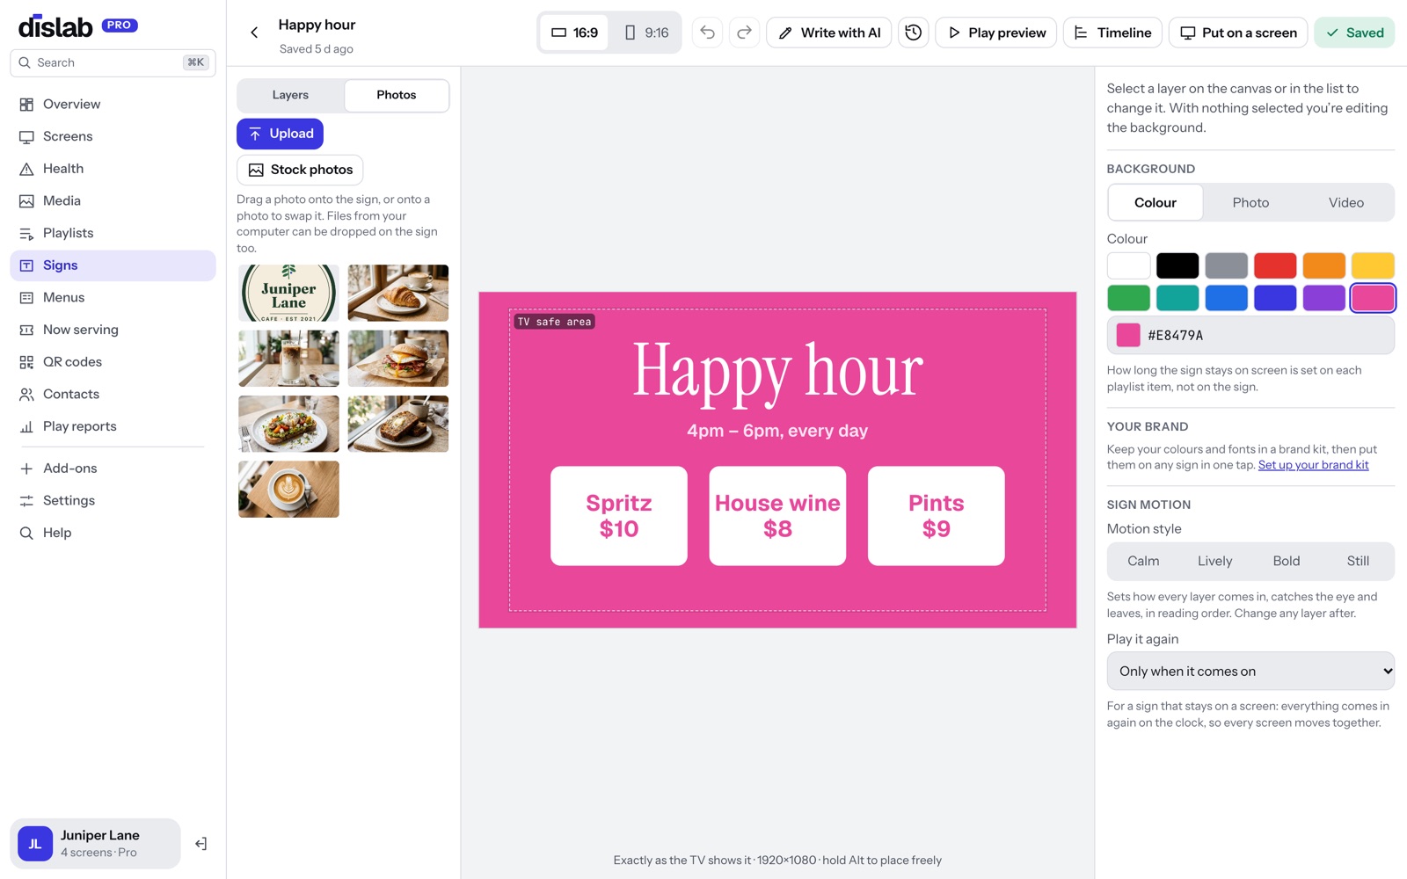Select the Video background tab

pos(1345,202)
